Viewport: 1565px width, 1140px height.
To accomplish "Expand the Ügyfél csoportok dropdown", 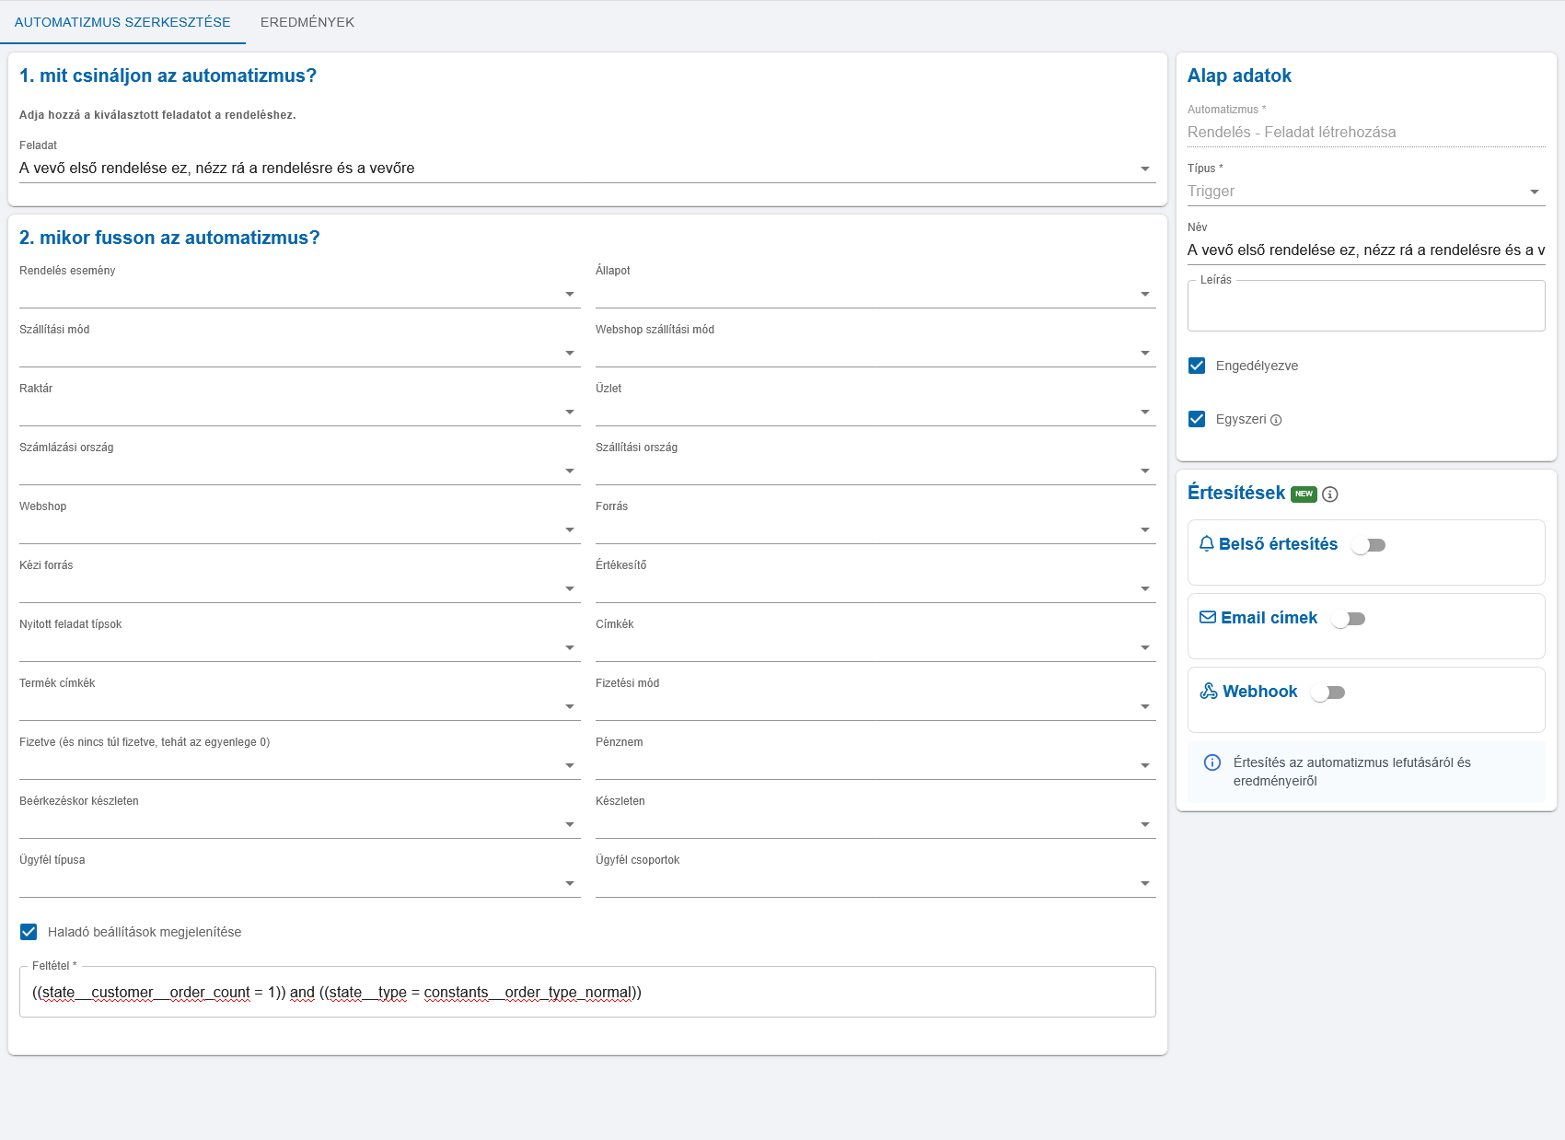I will (875, 883).
